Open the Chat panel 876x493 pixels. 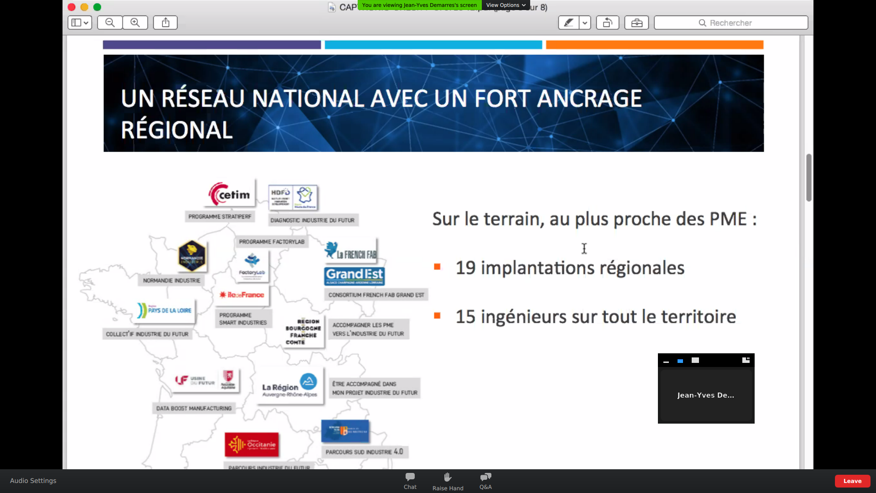[x=410, y=481]
